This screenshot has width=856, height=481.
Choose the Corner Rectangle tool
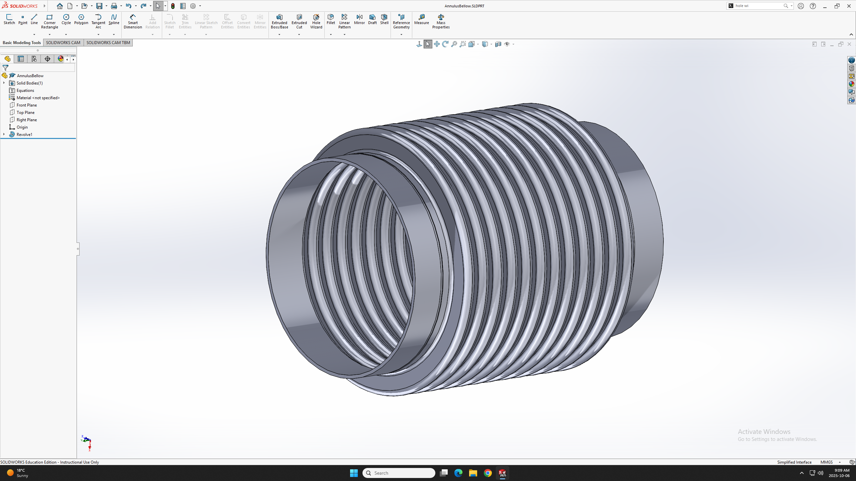[49, 21]
